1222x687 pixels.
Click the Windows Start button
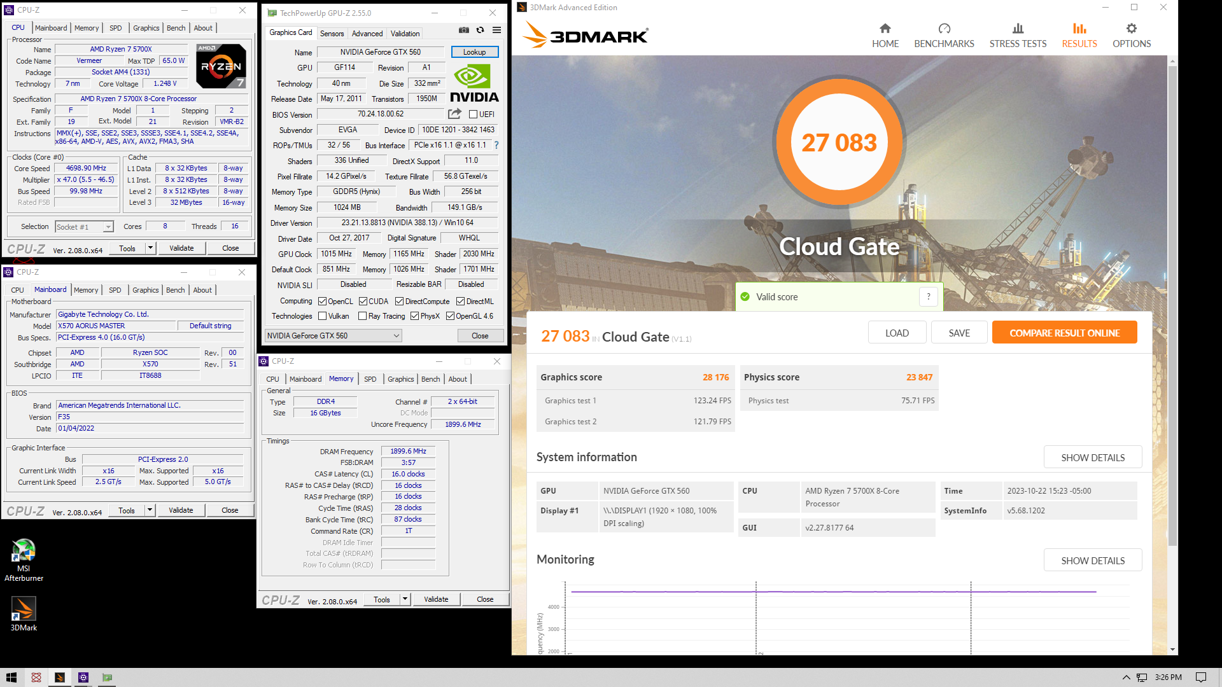pos(11,677)
